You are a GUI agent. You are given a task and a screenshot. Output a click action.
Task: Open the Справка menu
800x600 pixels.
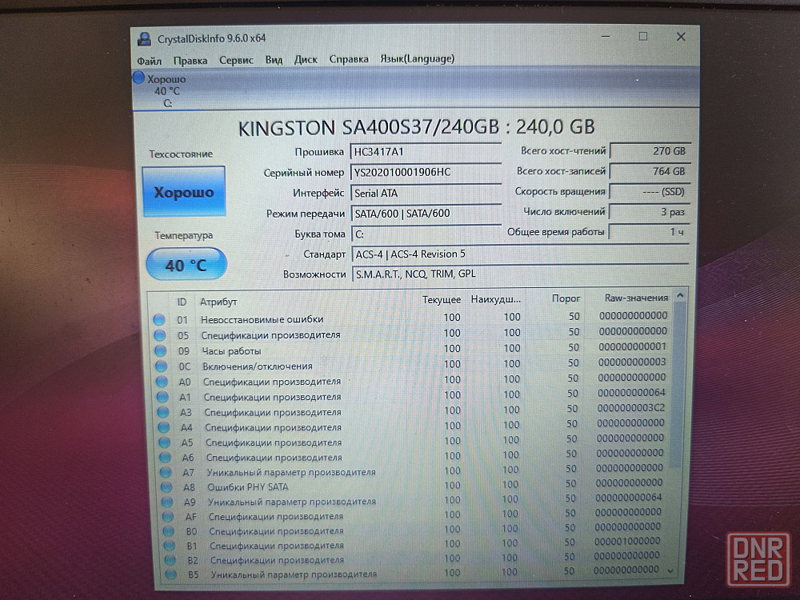349,59
